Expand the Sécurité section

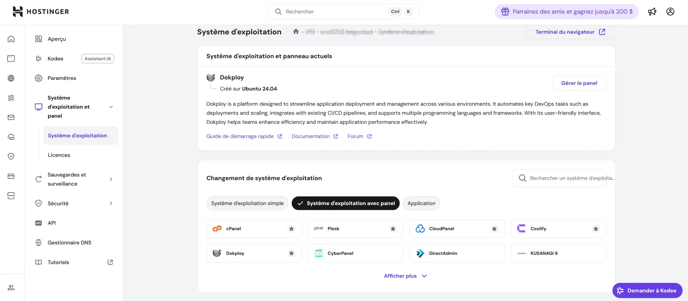tap(111, 203)
